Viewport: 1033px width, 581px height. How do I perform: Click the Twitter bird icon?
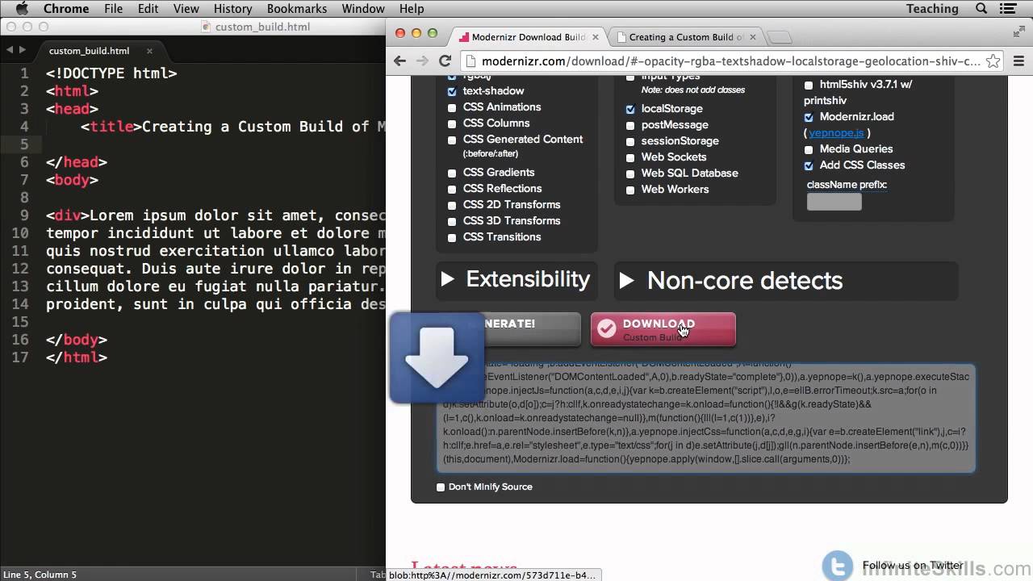coord(838,565)
